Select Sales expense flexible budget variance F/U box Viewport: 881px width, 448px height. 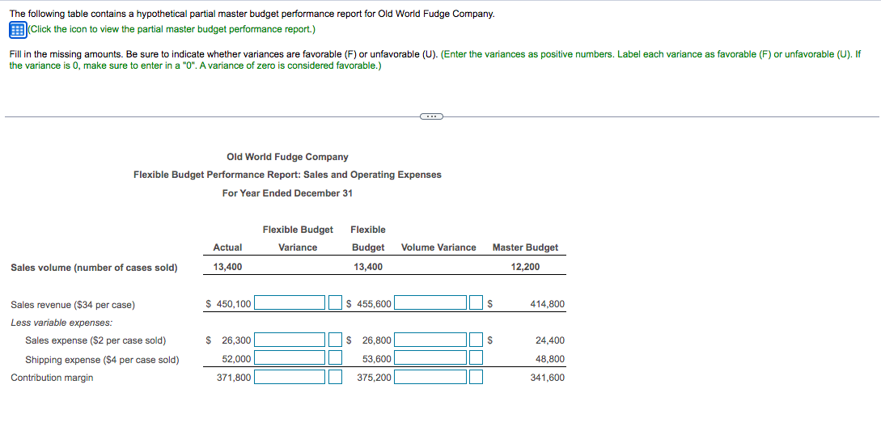(x=336, y=340)
